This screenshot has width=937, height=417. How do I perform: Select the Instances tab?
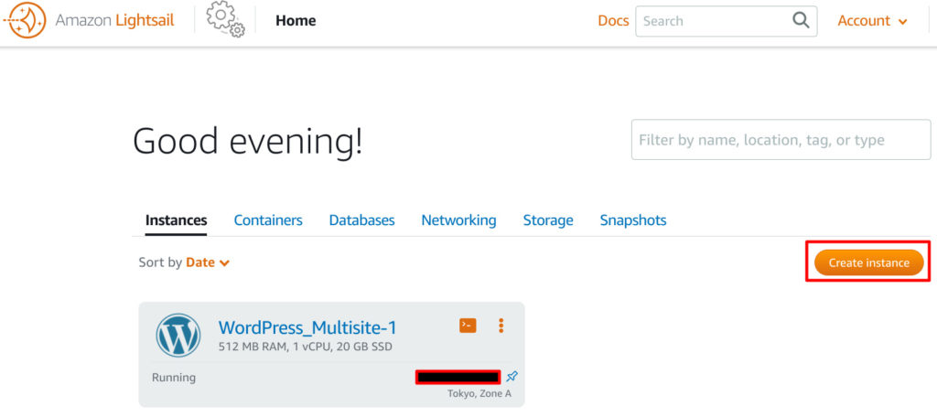(x=177, y=219)
